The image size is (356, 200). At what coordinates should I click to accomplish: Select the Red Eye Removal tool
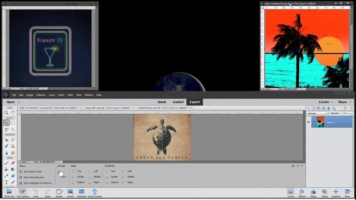coord(6,139)
